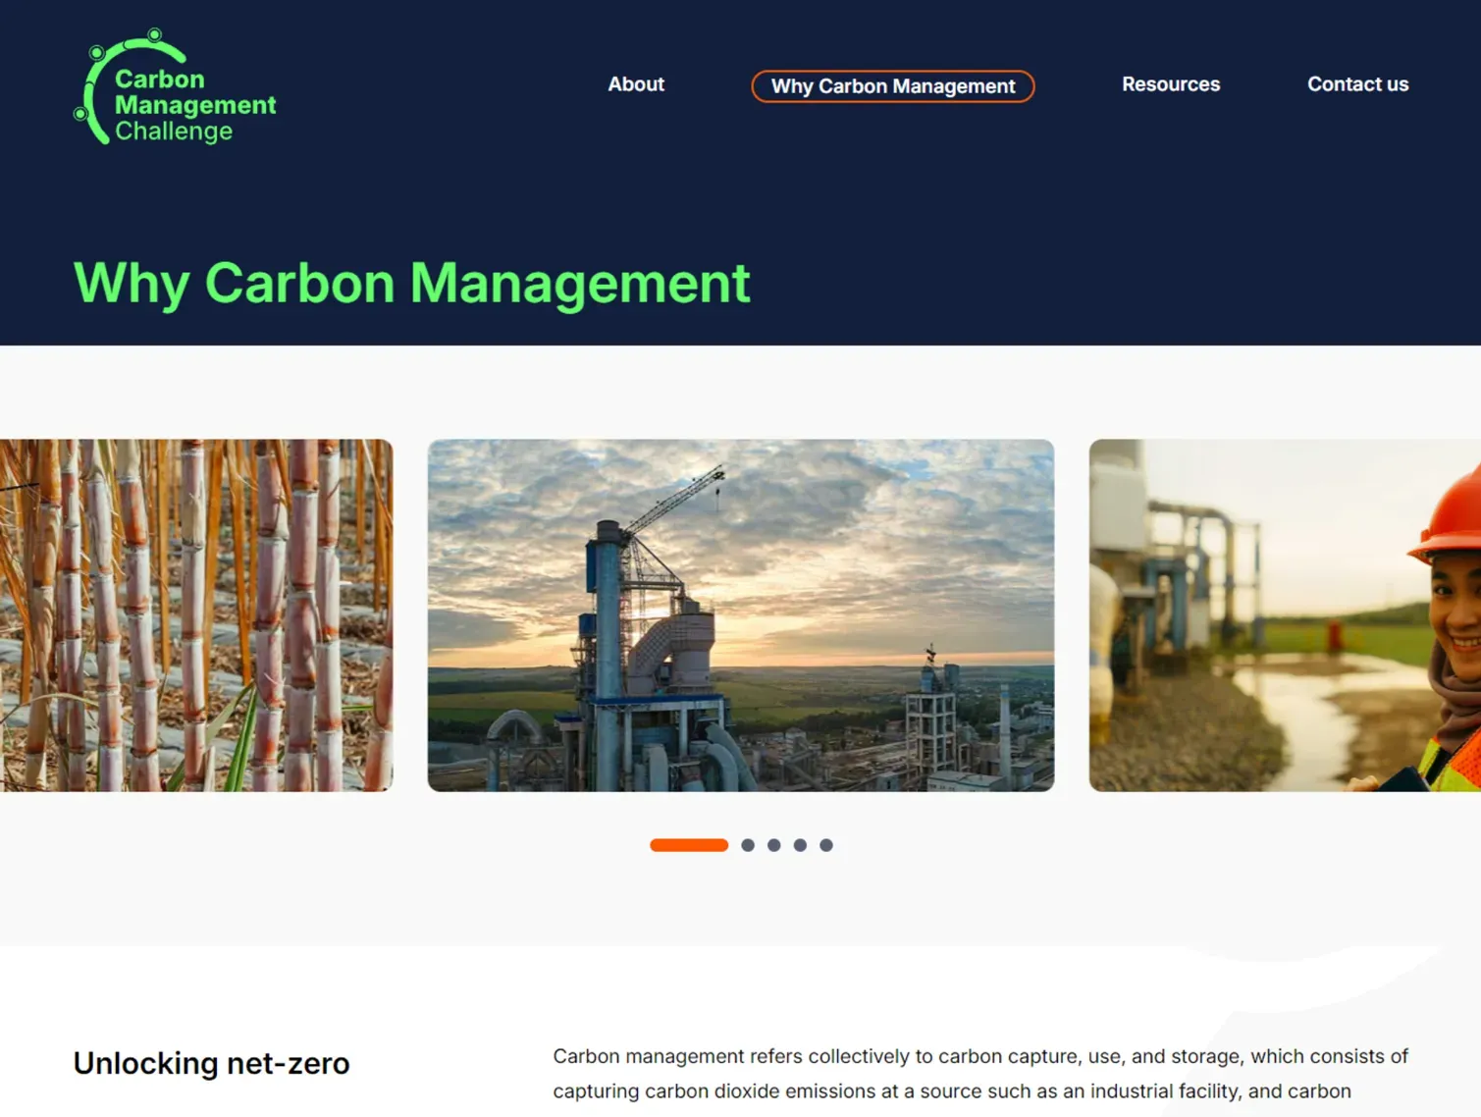Select the fourth carousel dot

click(x=800, y=844)
